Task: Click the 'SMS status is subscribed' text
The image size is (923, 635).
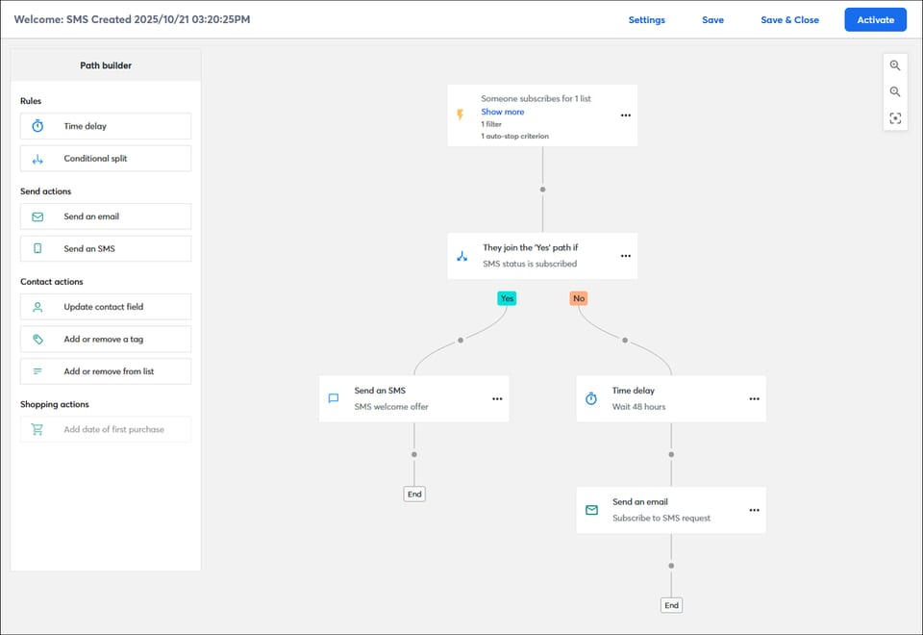Action: tap(530, 264)
